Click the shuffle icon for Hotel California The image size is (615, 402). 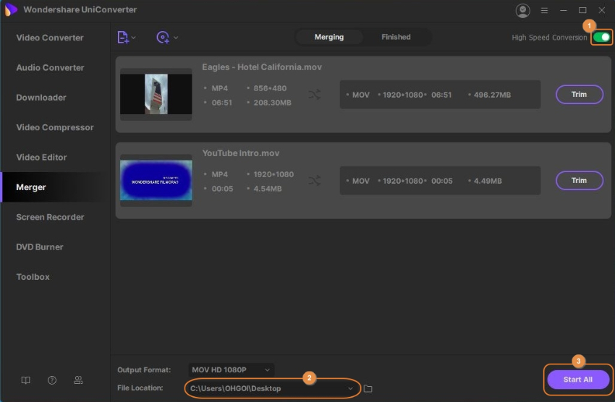[x=314, y=95]
